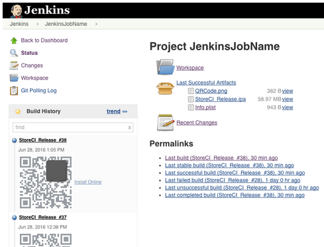Screen dimensions: 324x247
Task: Clear the find field with the x button
Action: (x=130, y=128)
